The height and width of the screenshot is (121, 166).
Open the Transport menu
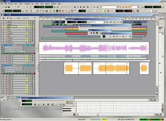(x=27, y=4)
